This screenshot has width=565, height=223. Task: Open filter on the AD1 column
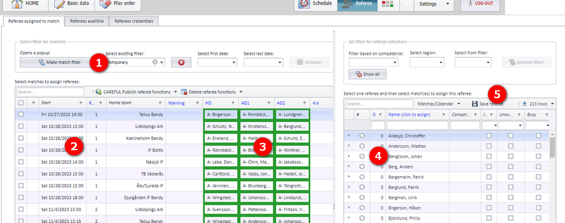coord(268,103)
